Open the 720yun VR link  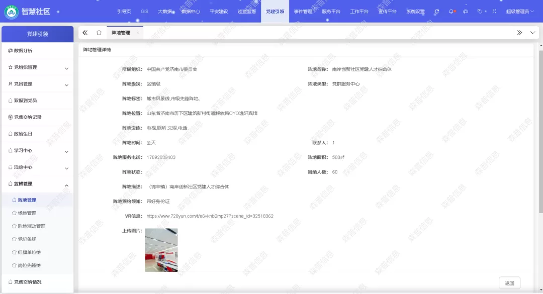210,216
